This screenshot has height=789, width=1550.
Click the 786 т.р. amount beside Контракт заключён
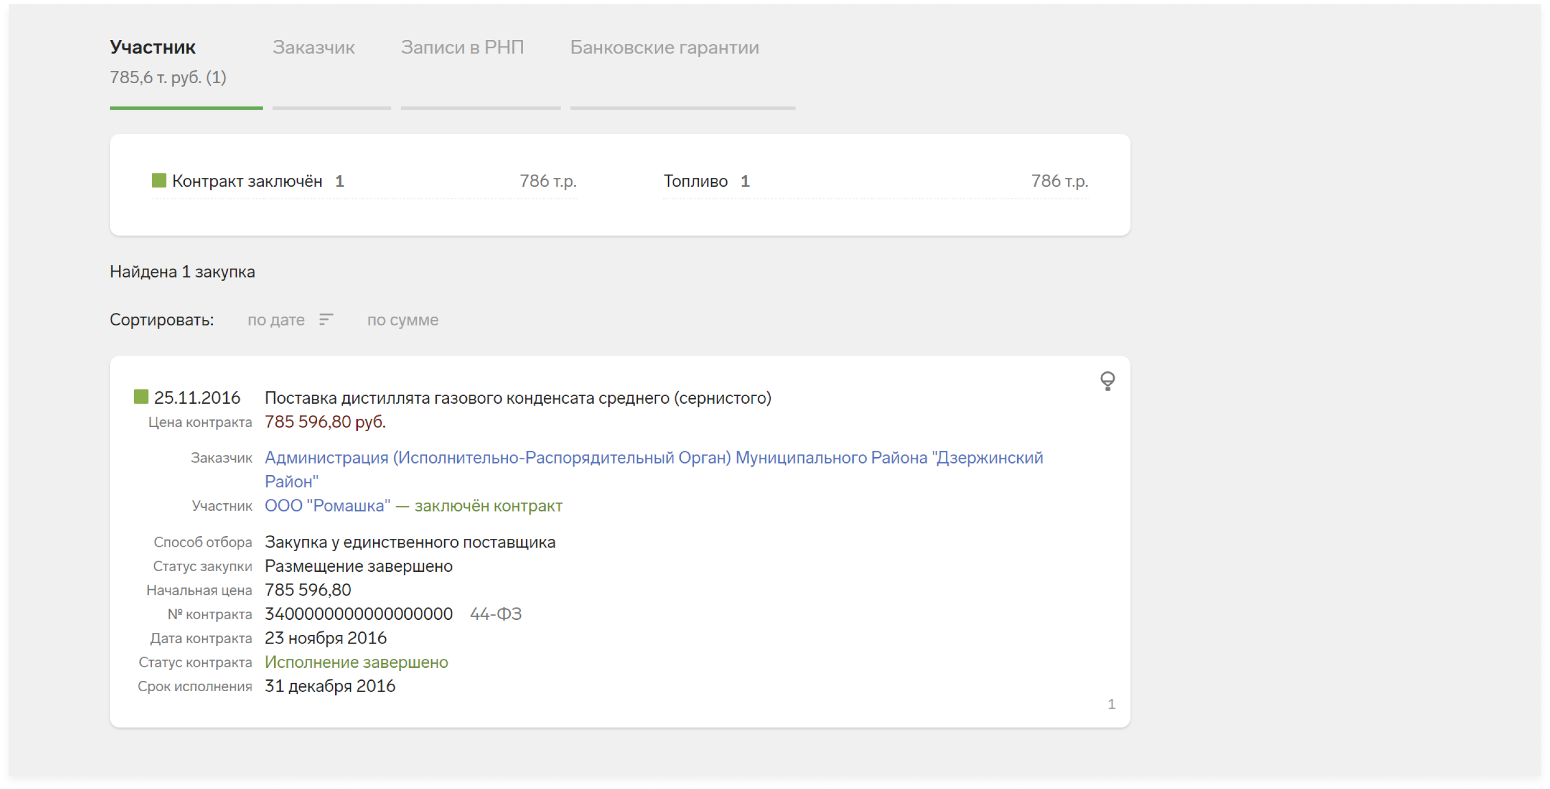[x=547, y=181]
